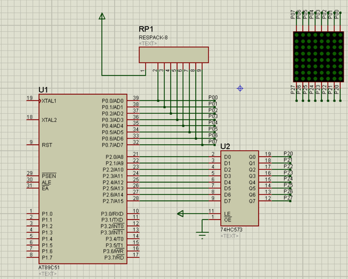
Task: Select the RP1 reference label
Action: pos(146,29)
